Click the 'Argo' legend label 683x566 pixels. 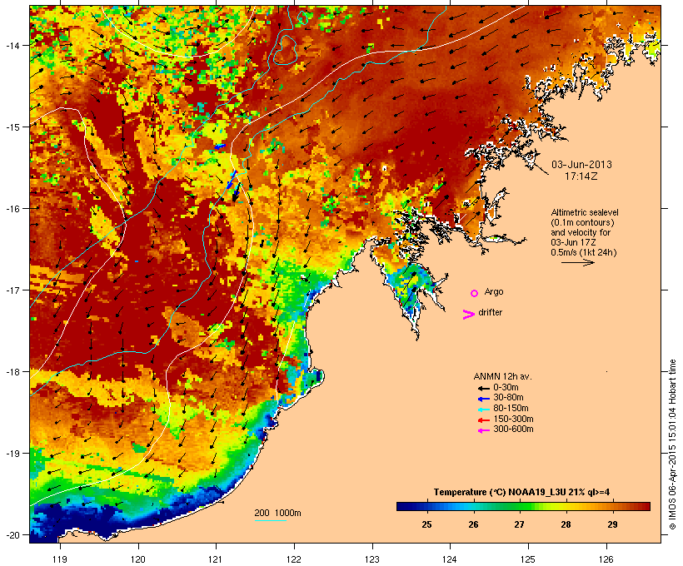494,291
